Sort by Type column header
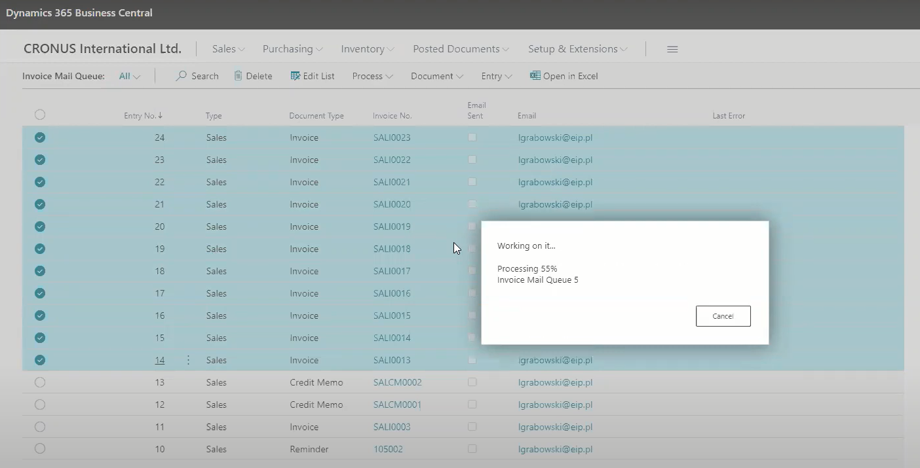 (214, 116)
